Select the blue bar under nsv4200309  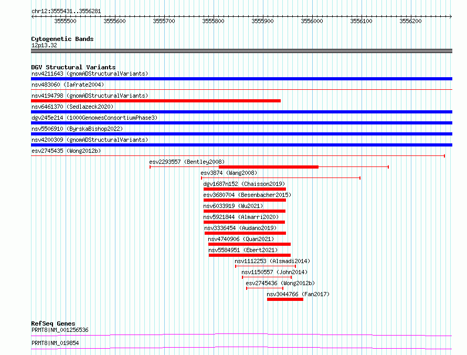click(241, 145)
